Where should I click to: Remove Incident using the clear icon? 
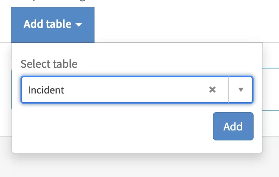click(x=212, y=89)
